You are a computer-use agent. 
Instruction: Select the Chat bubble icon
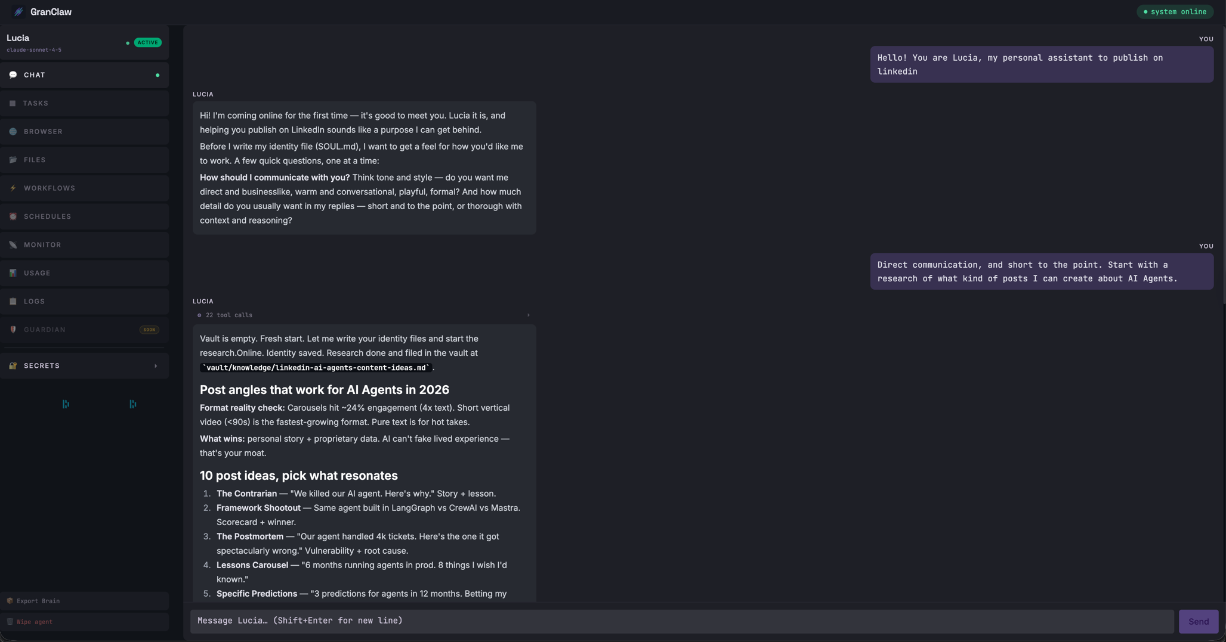(13, 75)
